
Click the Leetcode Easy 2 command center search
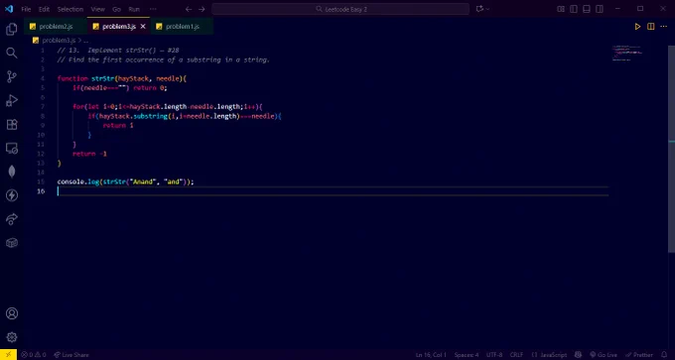(340, 9)
